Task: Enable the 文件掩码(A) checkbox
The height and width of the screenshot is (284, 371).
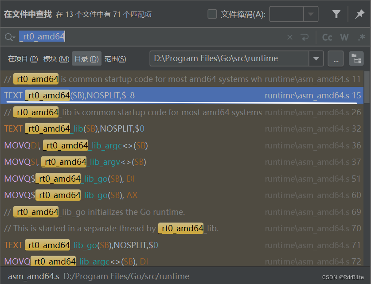Action: tap(211, 14)
